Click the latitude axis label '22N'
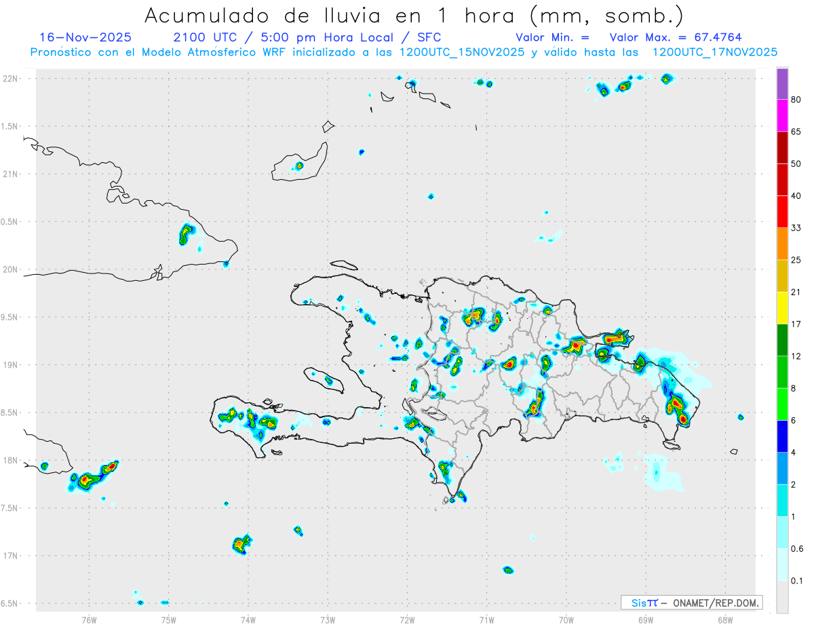The height and width of the screenshot is (629, 814). coord(10,78)
